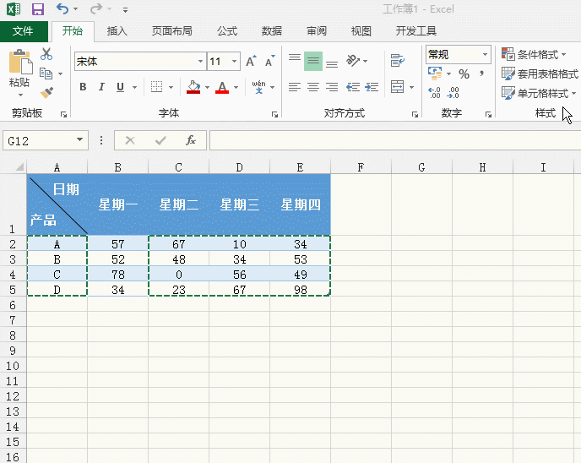
Task: Apply the fill color bucket swatch
Action: pyautogui.click(x=193, y=88)
